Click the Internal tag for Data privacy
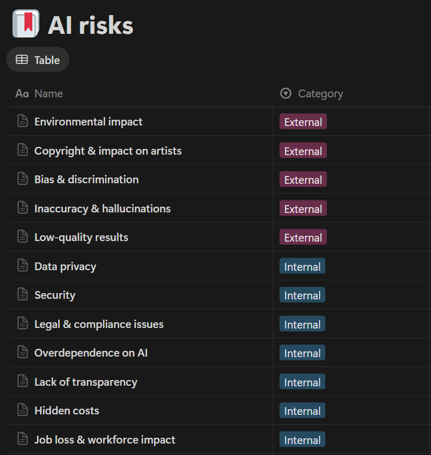 pos(302,267)
